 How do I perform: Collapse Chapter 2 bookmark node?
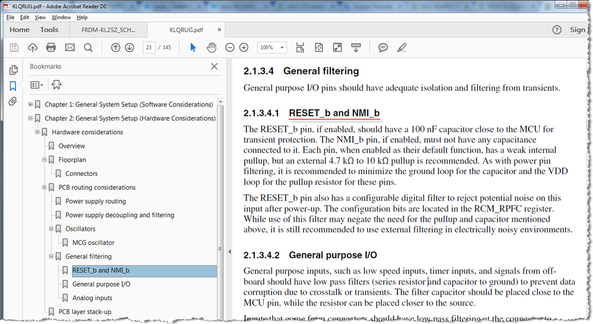(30, 118)
